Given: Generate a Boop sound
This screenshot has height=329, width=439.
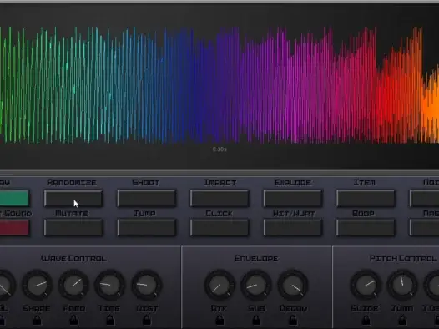Looking at the screenshot, I should click(366, 227).
